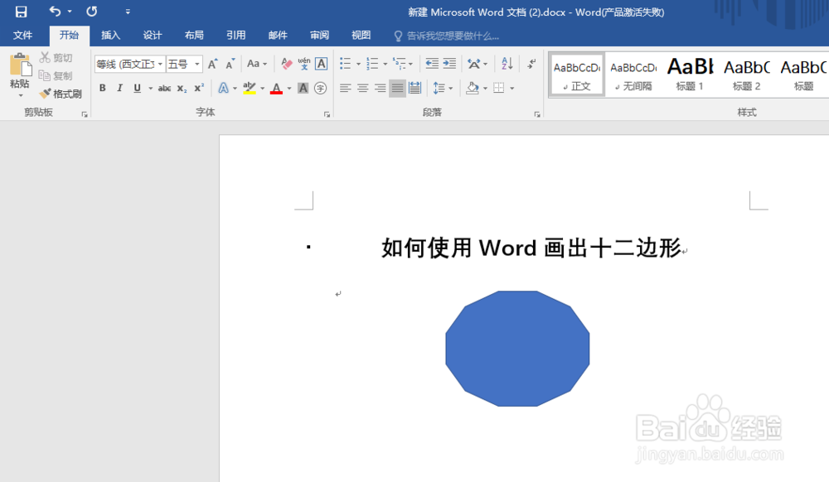Open the undo history dropdown arrow
Image resolution: width=829 pixels, height=482 pixels.
click(x=70, y=11)
